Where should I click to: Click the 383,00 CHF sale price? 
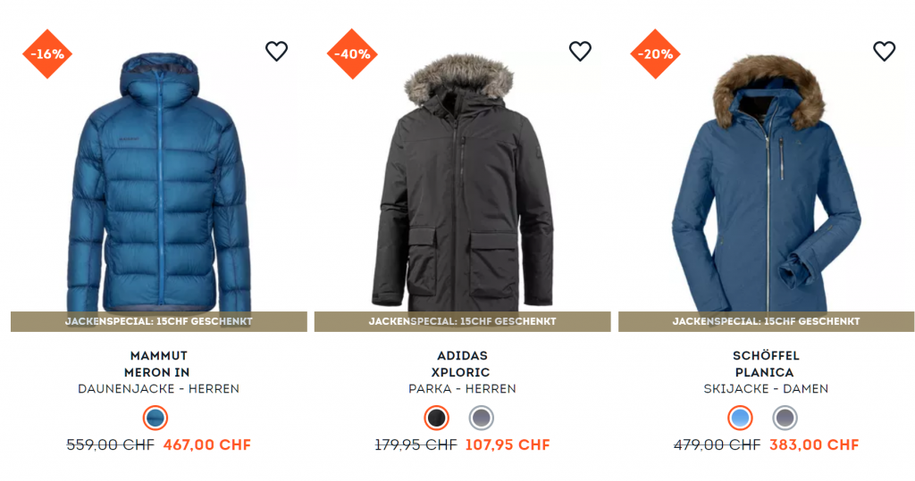814,444
